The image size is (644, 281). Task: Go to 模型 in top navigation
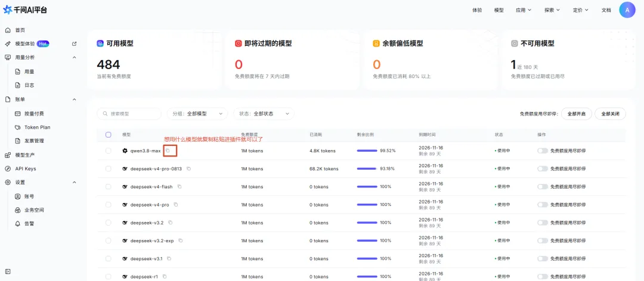click(499, 10)
